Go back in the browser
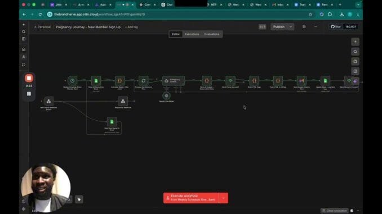 (x=24, y=15)
